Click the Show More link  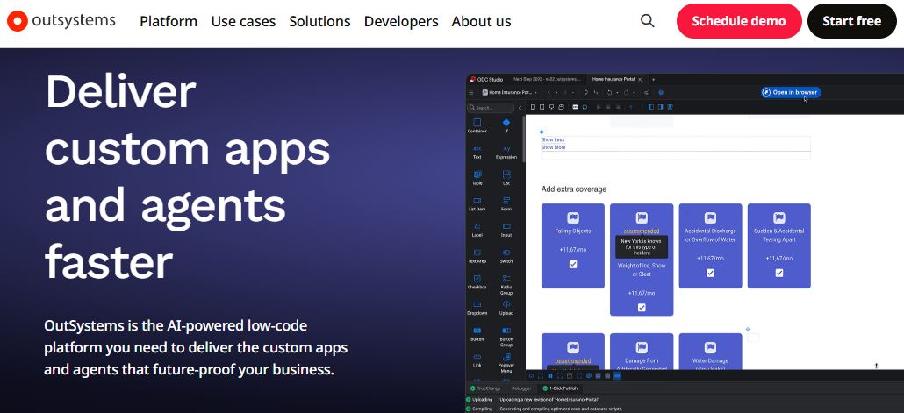coord(554,147)
